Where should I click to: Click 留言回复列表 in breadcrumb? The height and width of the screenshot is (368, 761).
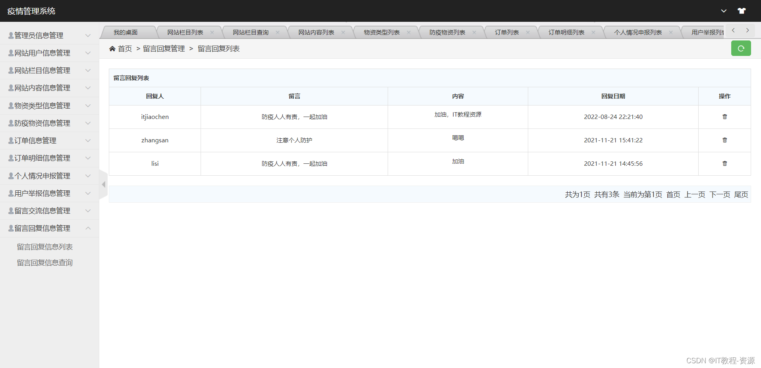[x=219, y=48]
